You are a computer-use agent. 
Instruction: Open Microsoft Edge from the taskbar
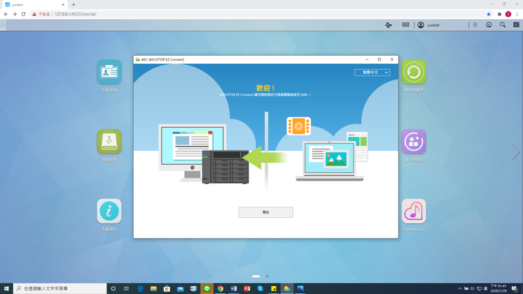click(x=140, y=289)
